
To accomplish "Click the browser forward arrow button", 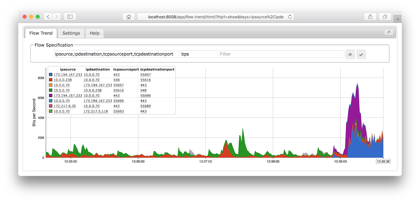I will 56,17.
